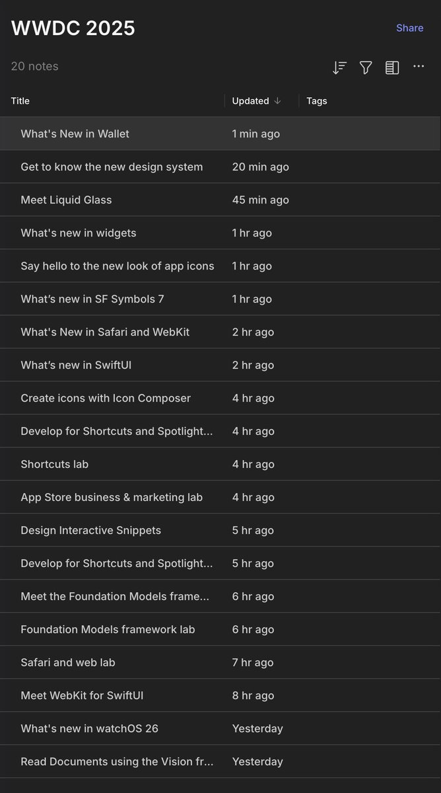The width and height of the screenshot is (441, 793).
Task: Click the 20 min ago timestamp
Action: coord(261,167)
